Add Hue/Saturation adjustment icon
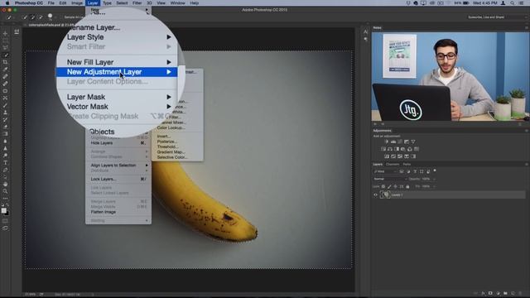530x298 pixels. [x=383, y=149]
